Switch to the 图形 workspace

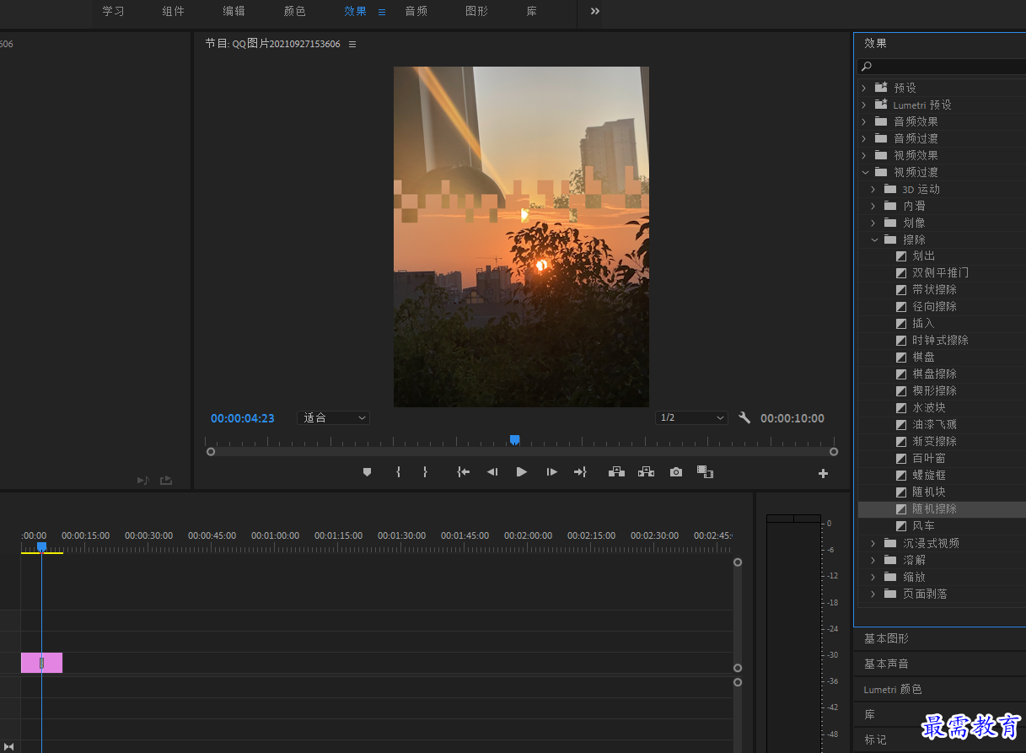[476, 12]
